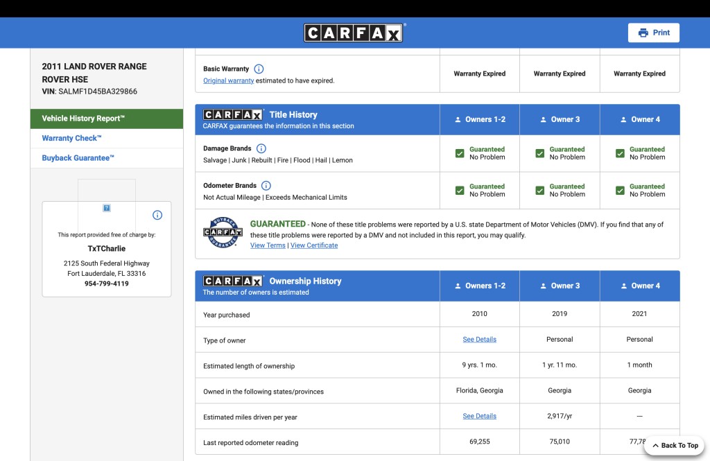Open Odometer Brands info icon
This screenshot has height=461, width=710.
click(266, 185)
